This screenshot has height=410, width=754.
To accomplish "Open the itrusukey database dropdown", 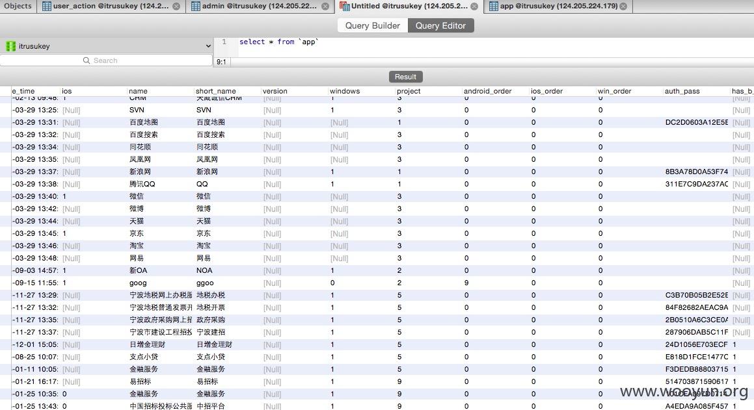I will 208,46.
